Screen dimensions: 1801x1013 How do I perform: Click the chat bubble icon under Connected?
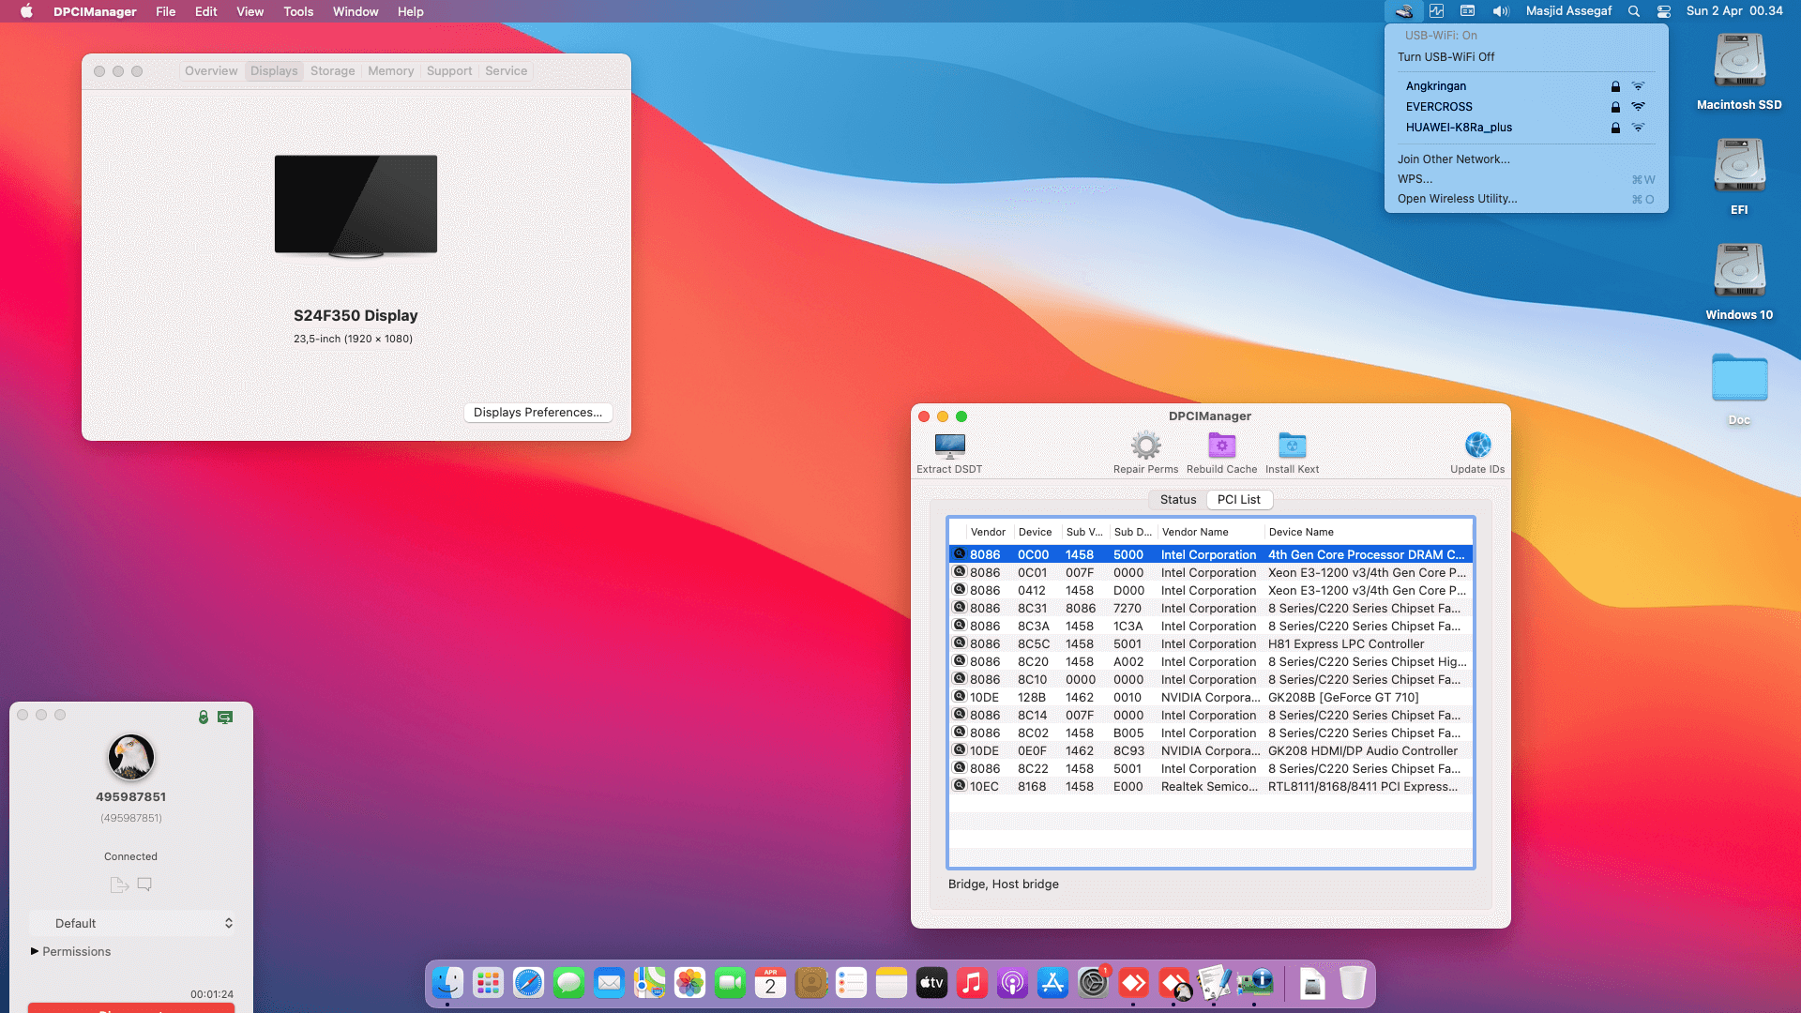coord(144,884)
